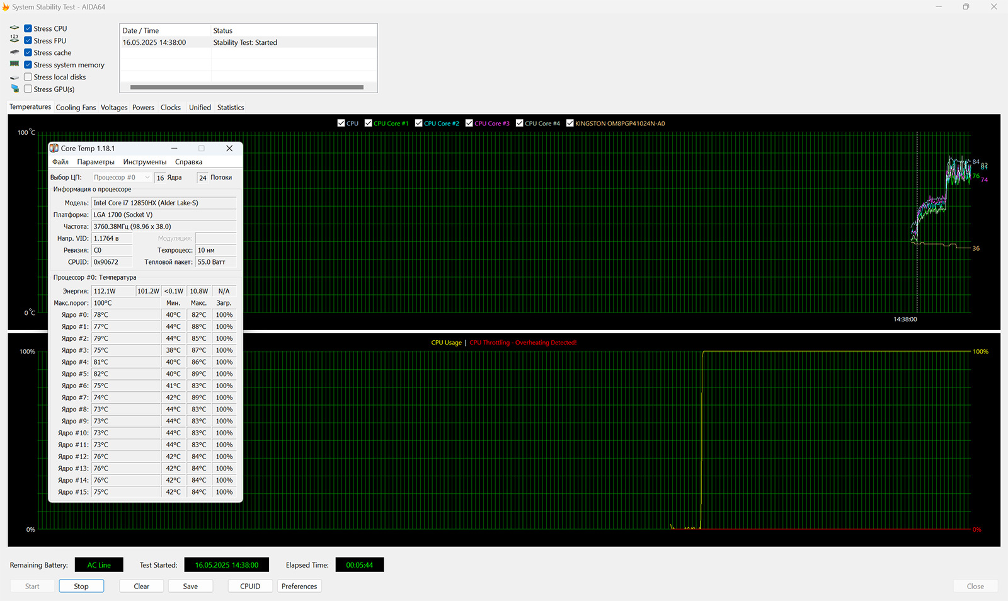This screenshot has height=601, width=1008.
Task: Minimize the Core Temp window
Action: 174,148
